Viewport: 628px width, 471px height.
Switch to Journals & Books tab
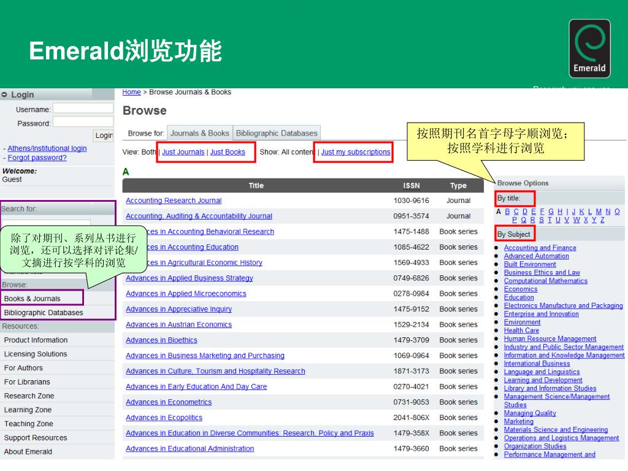click(200, 133)
